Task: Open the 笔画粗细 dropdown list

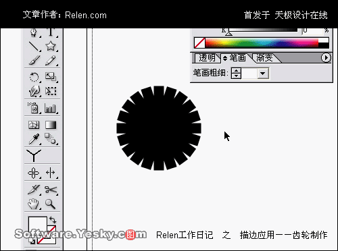Action: 263,74
